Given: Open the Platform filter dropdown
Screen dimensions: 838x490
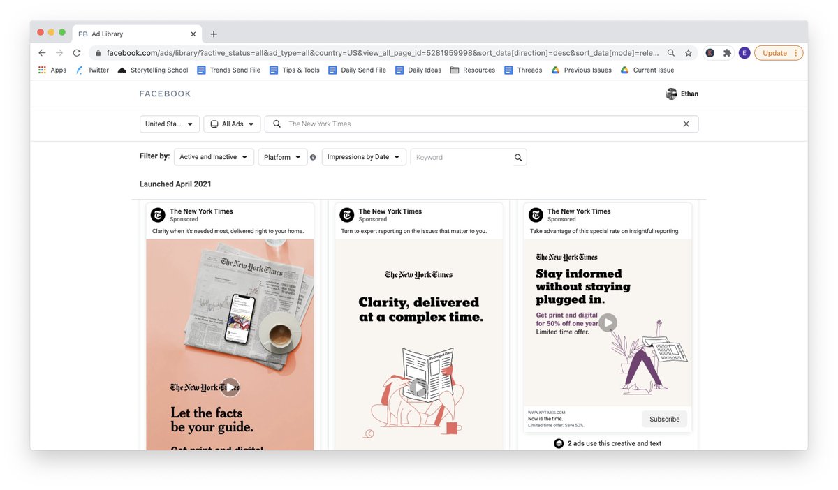Looking at the screenshot, I should (283, 157).
